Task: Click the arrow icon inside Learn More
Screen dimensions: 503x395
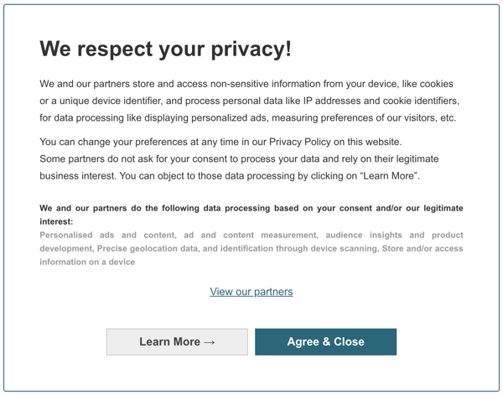Action: tap(210, 342)
